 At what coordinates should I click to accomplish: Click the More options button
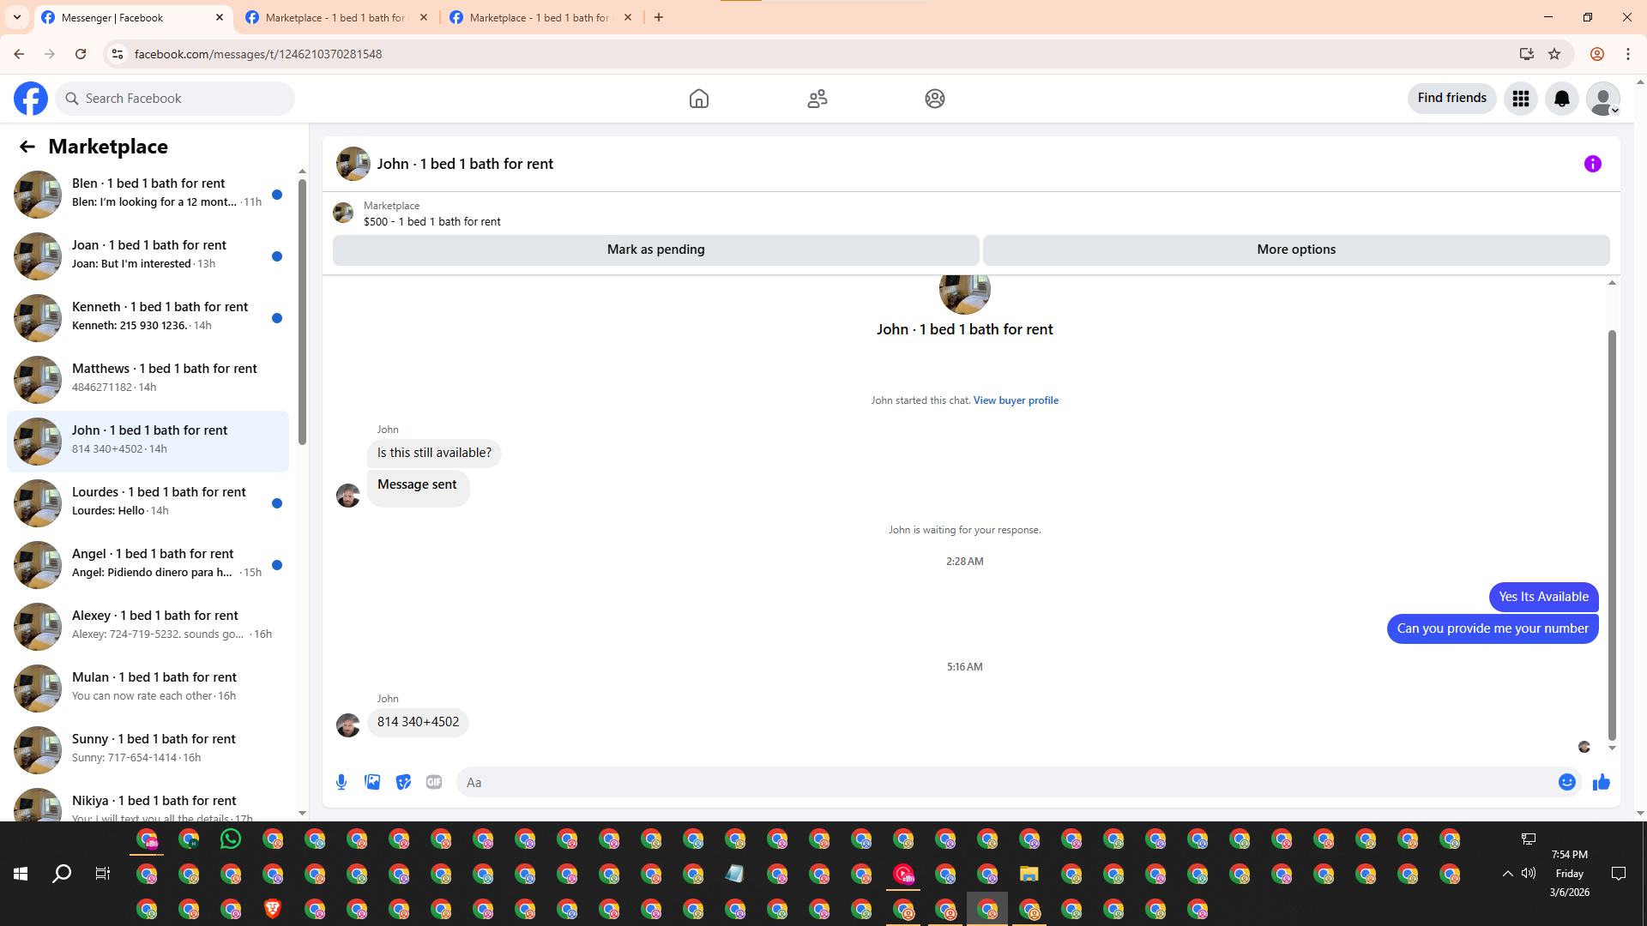(x=1295, y=250)
